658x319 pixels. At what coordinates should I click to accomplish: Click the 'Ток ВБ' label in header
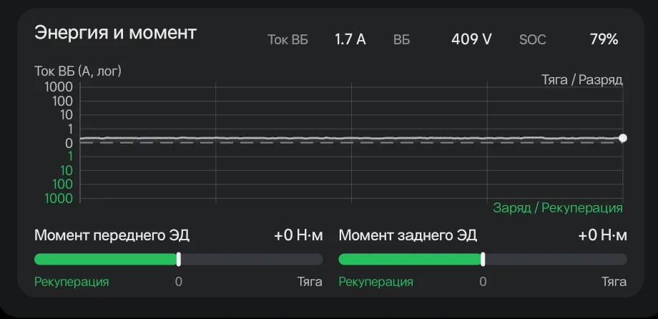[x=288, y=39]
